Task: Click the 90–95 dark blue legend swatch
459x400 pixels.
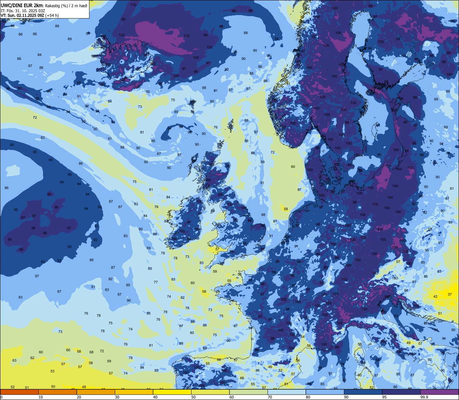Action: (x=363, y=392)
